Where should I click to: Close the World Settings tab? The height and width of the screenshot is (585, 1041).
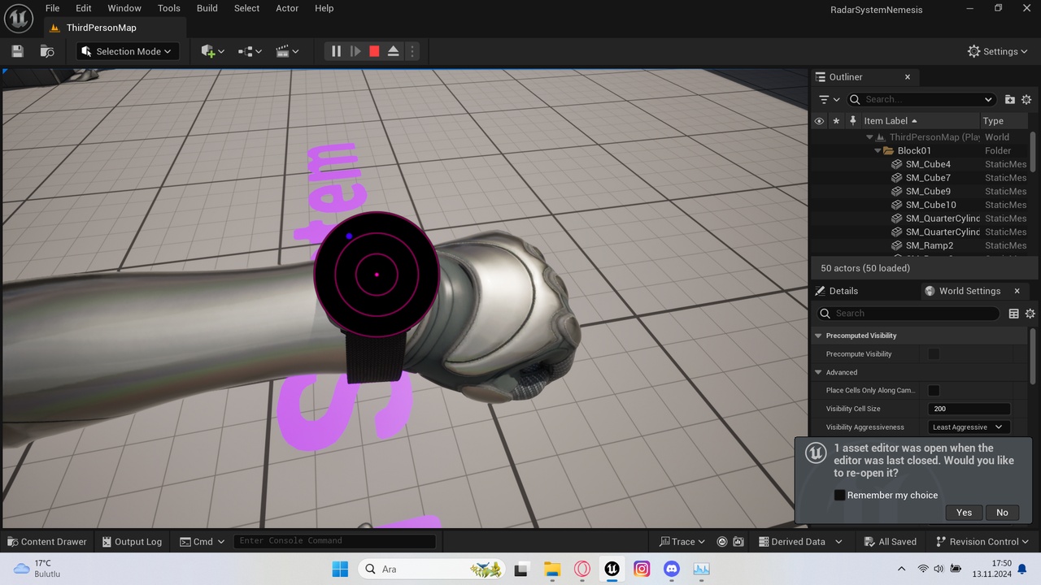tap(1017, 291)
